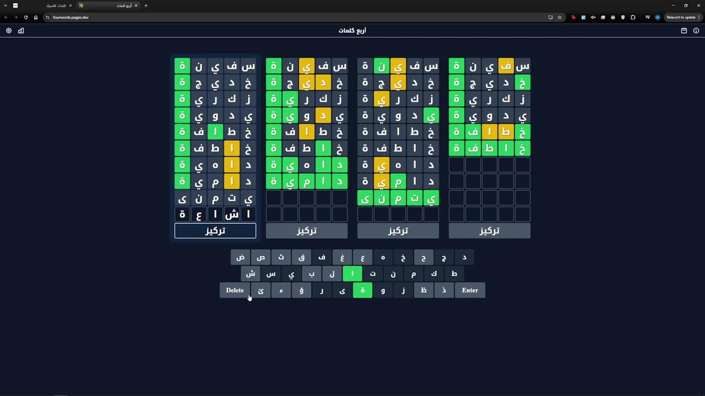The width and height of the screenshot is (705, 396).
Task: Select the أربع كلمات tab
Action: 109,5
